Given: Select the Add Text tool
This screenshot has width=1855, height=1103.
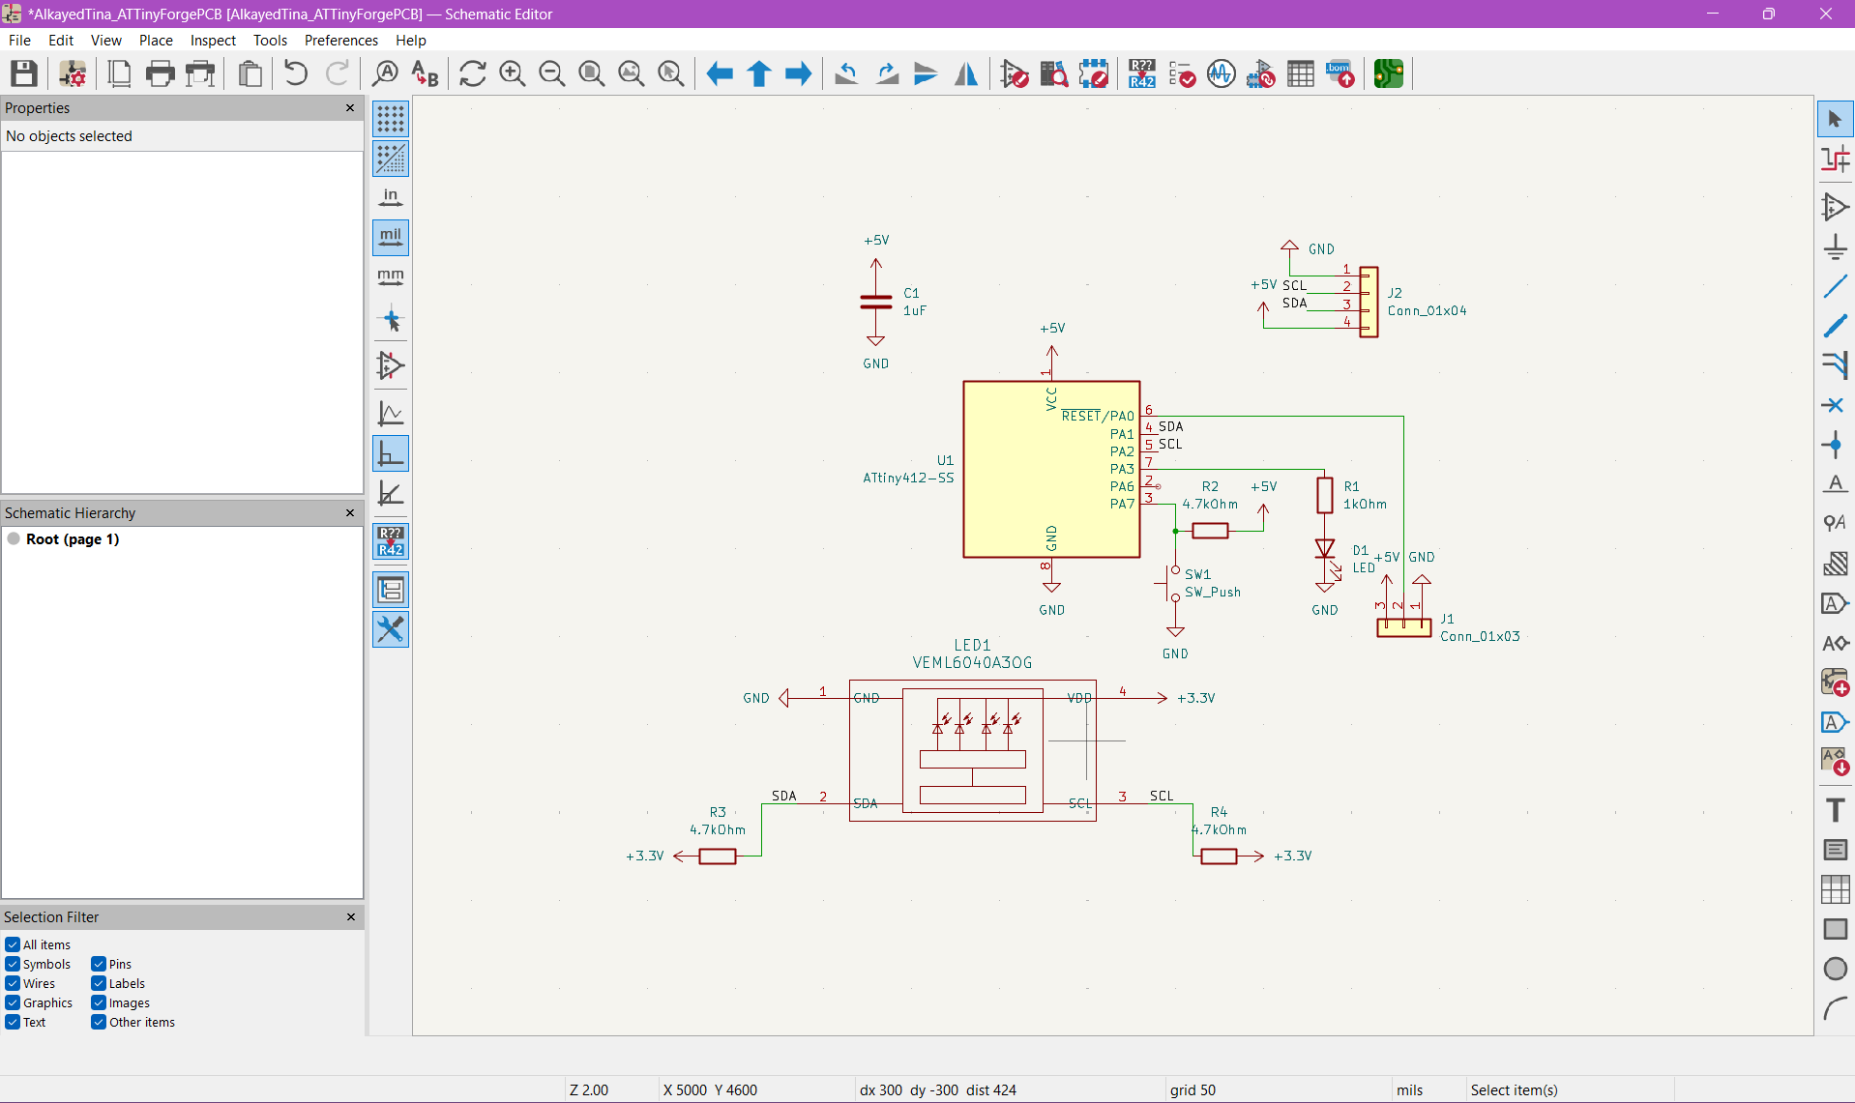Looking at the screenshot, I should click(x=1835, y=810).
